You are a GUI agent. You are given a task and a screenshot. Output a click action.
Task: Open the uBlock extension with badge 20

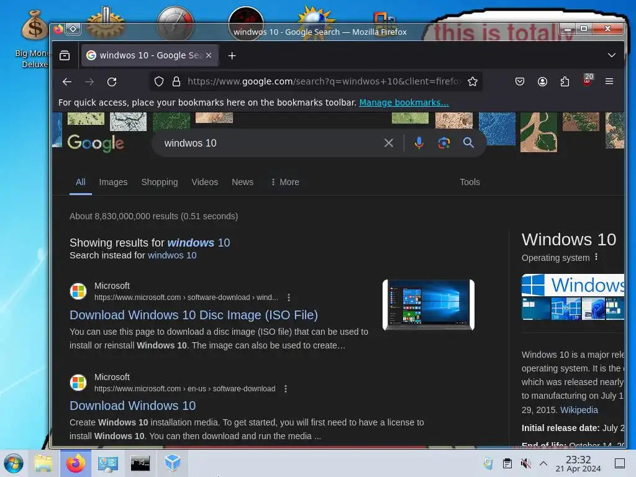588,80
